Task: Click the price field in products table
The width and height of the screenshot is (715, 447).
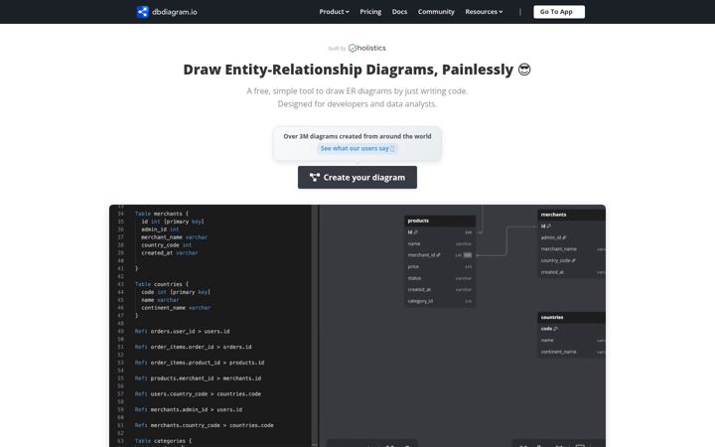Action: pos(440,266)
